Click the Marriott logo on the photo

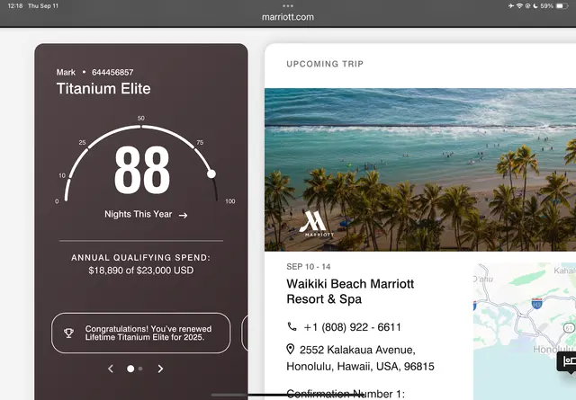pyautogui.click(x=316, y=224)
